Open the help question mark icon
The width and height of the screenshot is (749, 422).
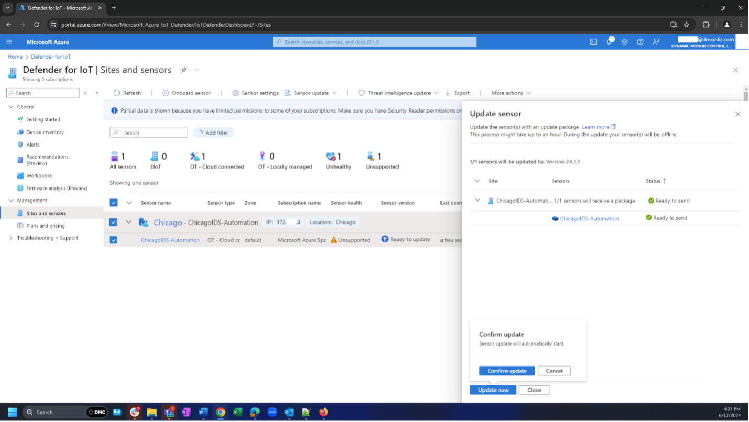point(640,42)
